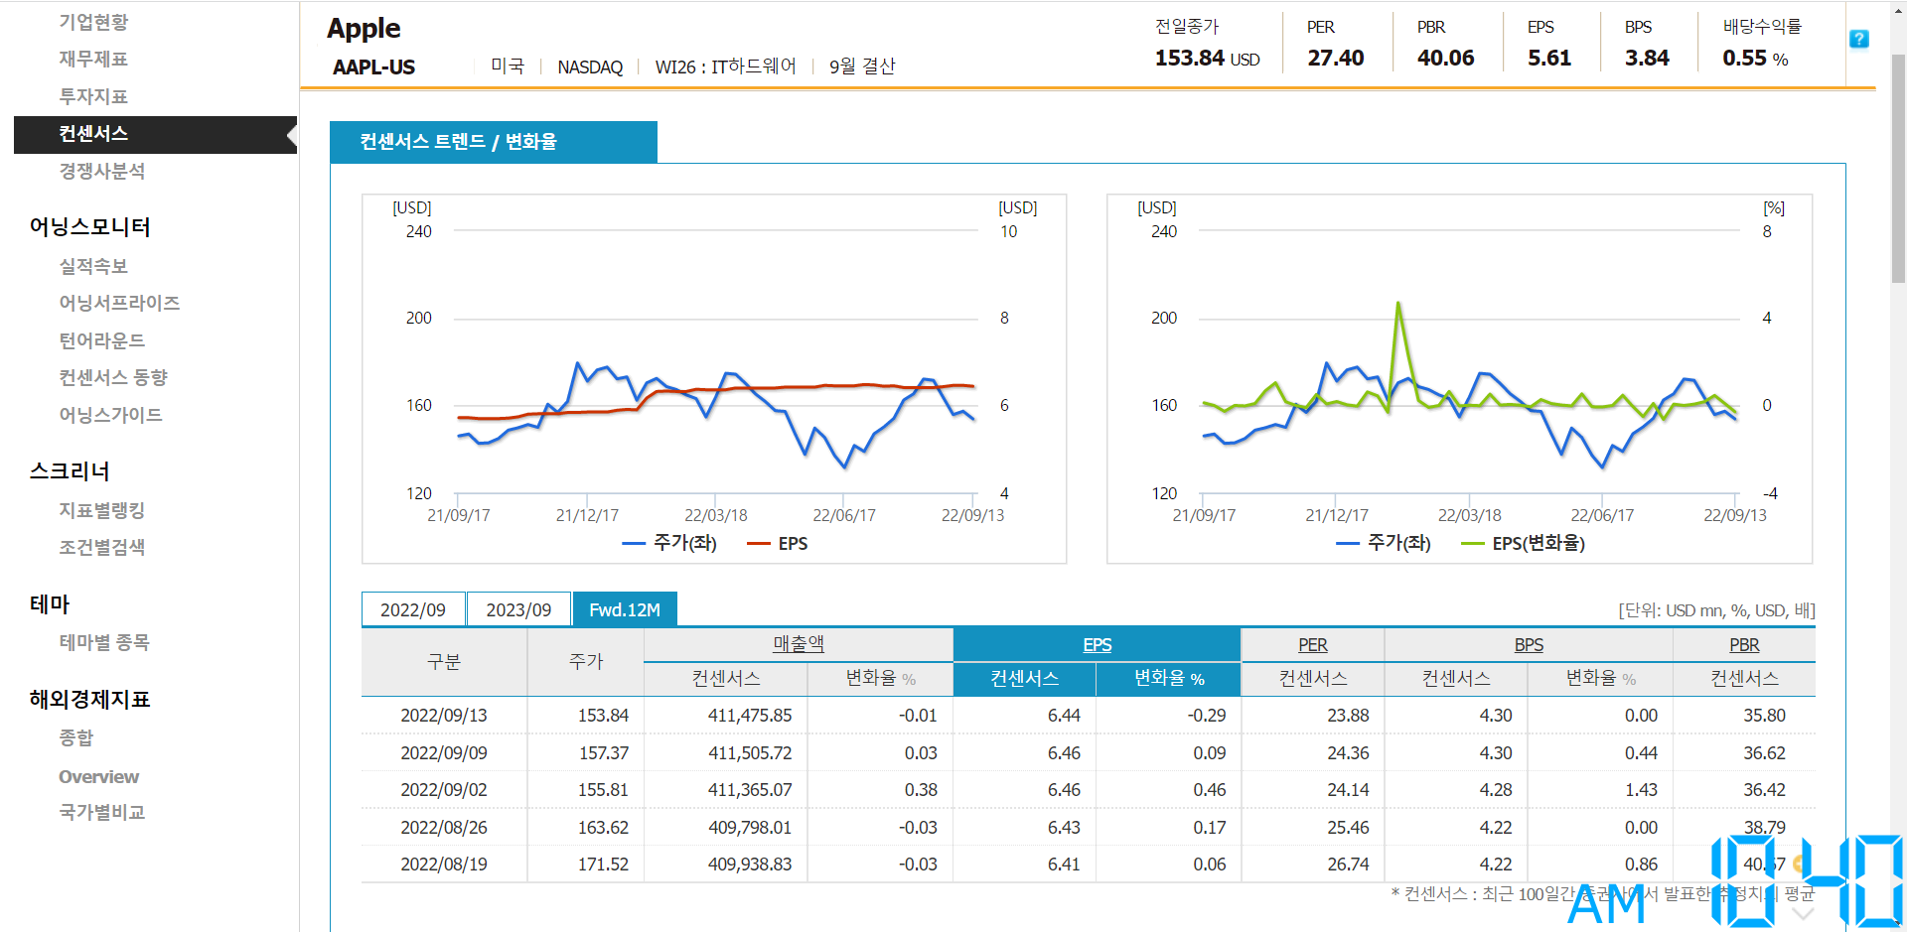The width and height of the screenshot is (1907, 932).
Task: Open 종합 under 해외경제지표
Action: click(x=76, y=737)
